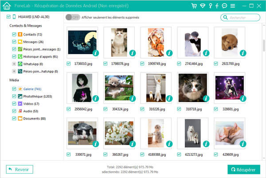
Task: Click the Pièces-join...hatsApp (0) entry
Action: point(40,71)
